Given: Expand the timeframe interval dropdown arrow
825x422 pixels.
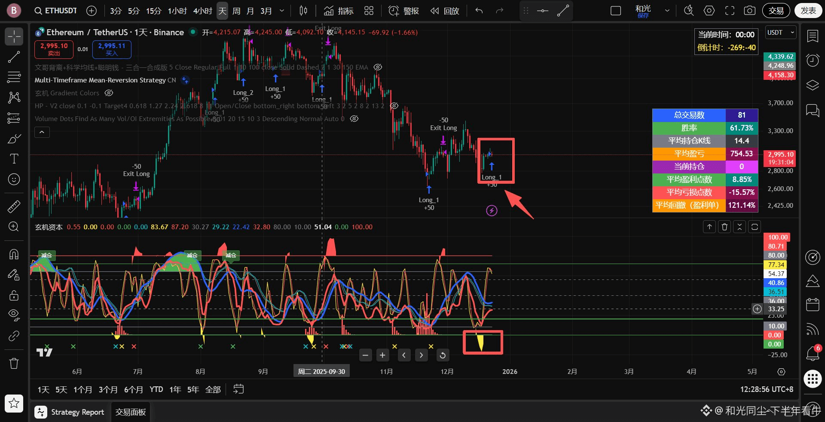Looking at the screenshot, I should [282, 11].
